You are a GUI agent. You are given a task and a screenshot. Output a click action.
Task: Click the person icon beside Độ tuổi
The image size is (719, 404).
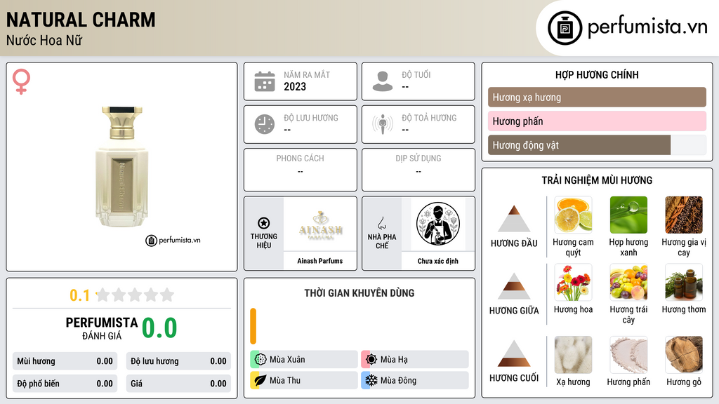(383, 81)
